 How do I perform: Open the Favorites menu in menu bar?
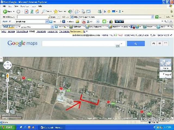pyautogui.click(x=25, y=6)
